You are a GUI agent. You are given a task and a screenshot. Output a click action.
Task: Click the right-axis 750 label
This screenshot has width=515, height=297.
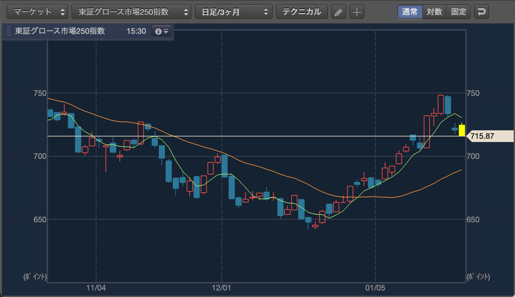pyautogui.click(x=473, y=93)
